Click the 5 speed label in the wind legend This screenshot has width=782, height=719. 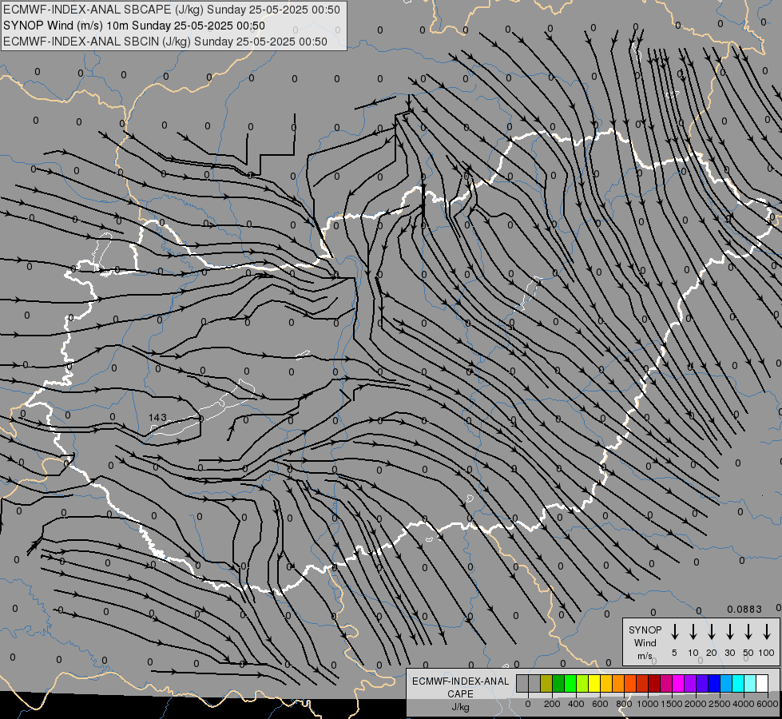(674, 653)
